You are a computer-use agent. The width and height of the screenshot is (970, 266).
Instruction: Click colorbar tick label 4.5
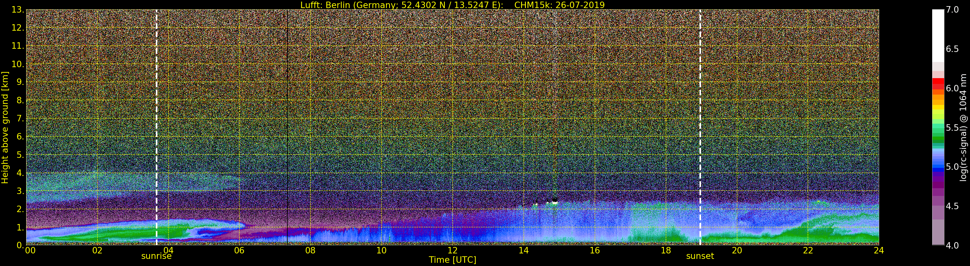coord(952,206)
